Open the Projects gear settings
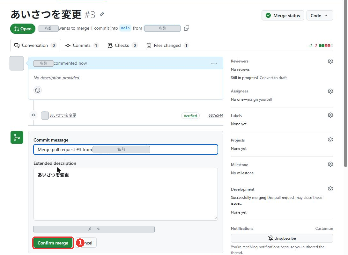Screen dimensions: 348x255 [x=330, y=140]
